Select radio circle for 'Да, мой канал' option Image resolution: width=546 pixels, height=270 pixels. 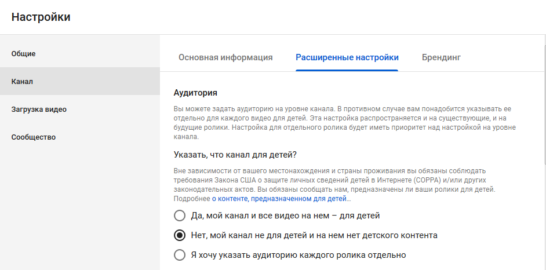180,216
